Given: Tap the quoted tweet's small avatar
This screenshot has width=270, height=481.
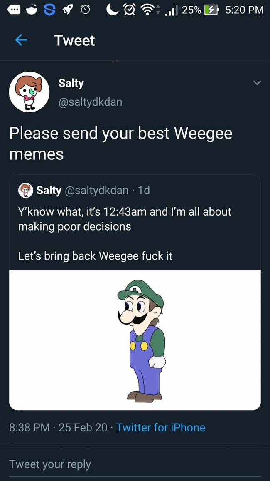Looking at the screenshot, I should [x=25, y=191].
